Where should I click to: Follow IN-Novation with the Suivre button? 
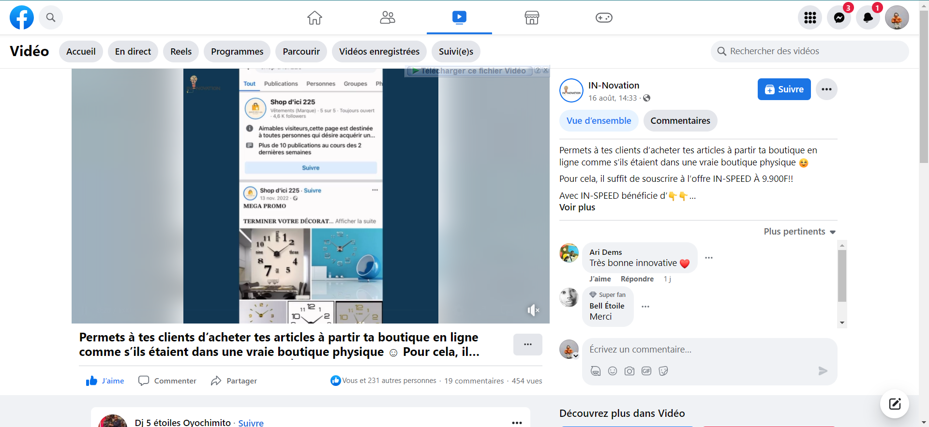784,89
